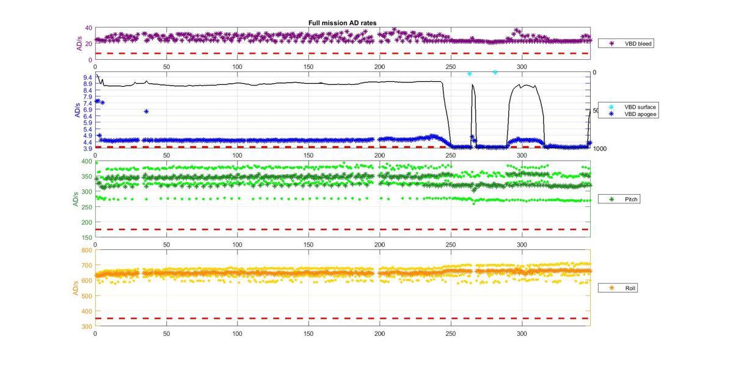The image size is (733, 367).
Task: Select the 'Roll' legend label
Action: [630, 288]
